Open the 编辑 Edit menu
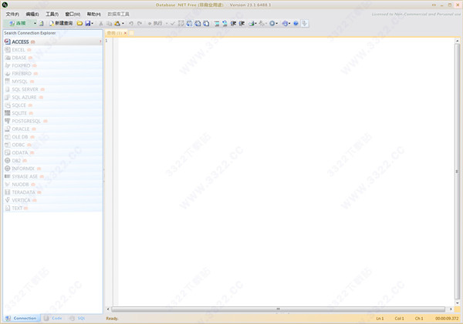This screenshot has width=463, height=324. (x=32, y=14)
